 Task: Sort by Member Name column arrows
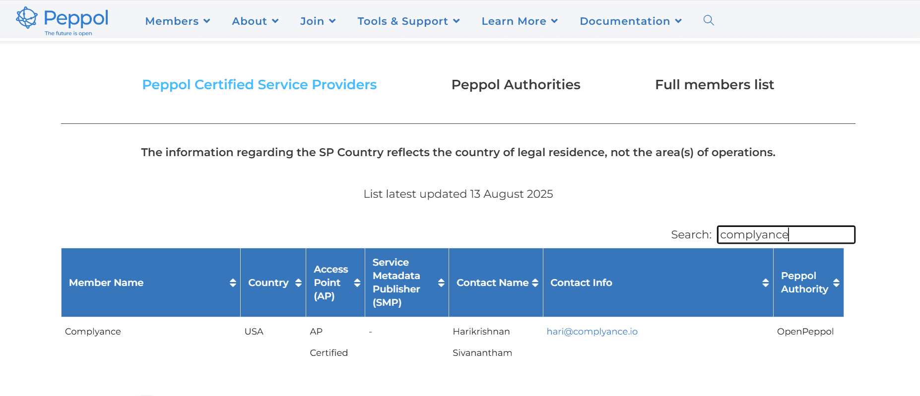click(233, 283)
